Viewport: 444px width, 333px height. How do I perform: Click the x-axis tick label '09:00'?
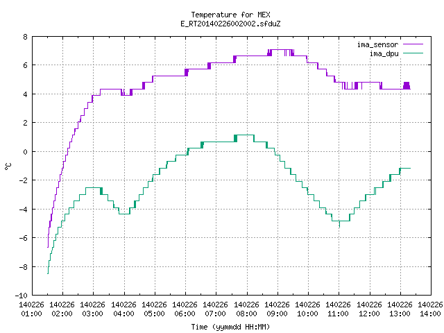[277, 314]
